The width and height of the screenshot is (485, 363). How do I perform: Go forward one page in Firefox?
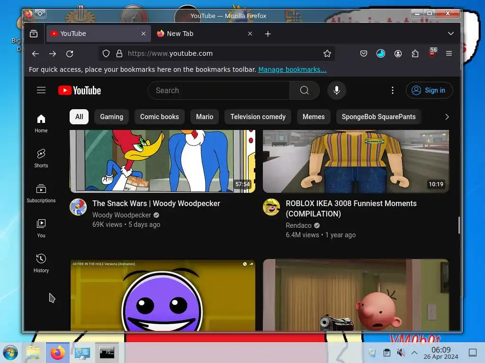tap(53, 53)
